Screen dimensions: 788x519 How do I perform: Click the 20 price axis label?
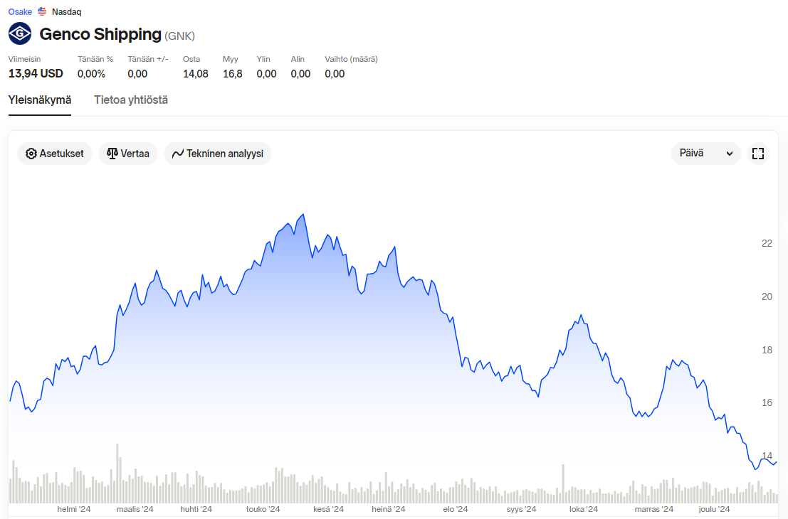767,296
